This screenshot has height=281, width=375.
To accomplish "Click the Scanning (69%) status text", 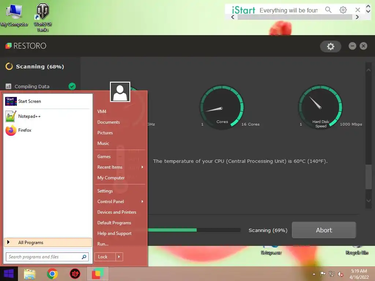I will pyautogui.click(x=268, y=230).
